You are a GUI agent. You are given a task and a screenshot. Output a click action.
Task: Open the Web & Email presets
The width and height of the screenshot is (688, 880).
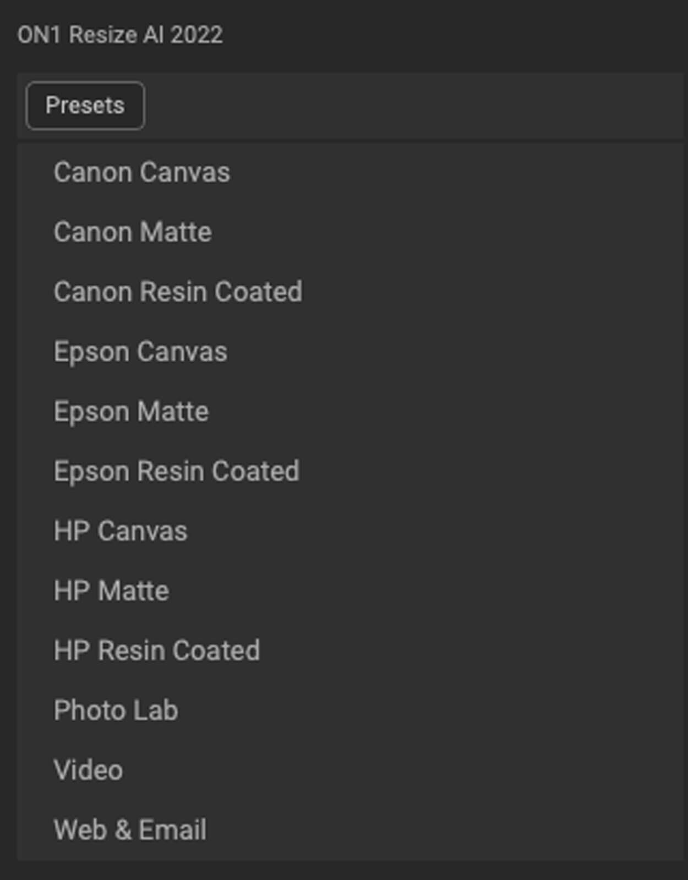[130, 830]
